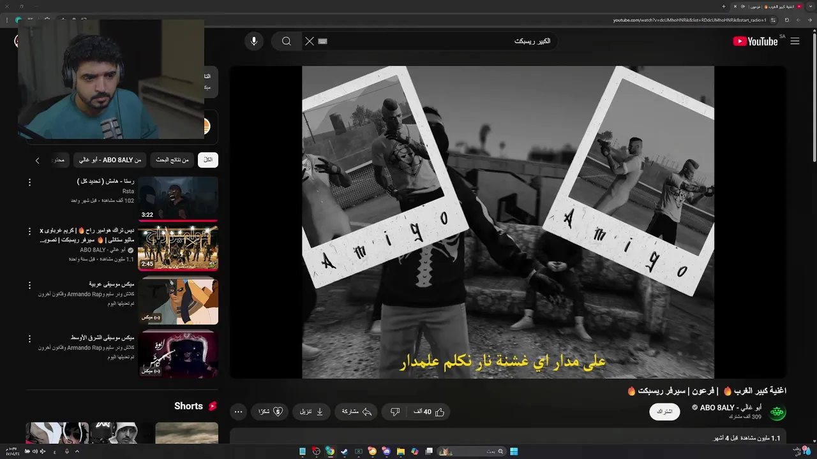
Task: Open options menu for رستا - هامش video
Action: point(29,183)
